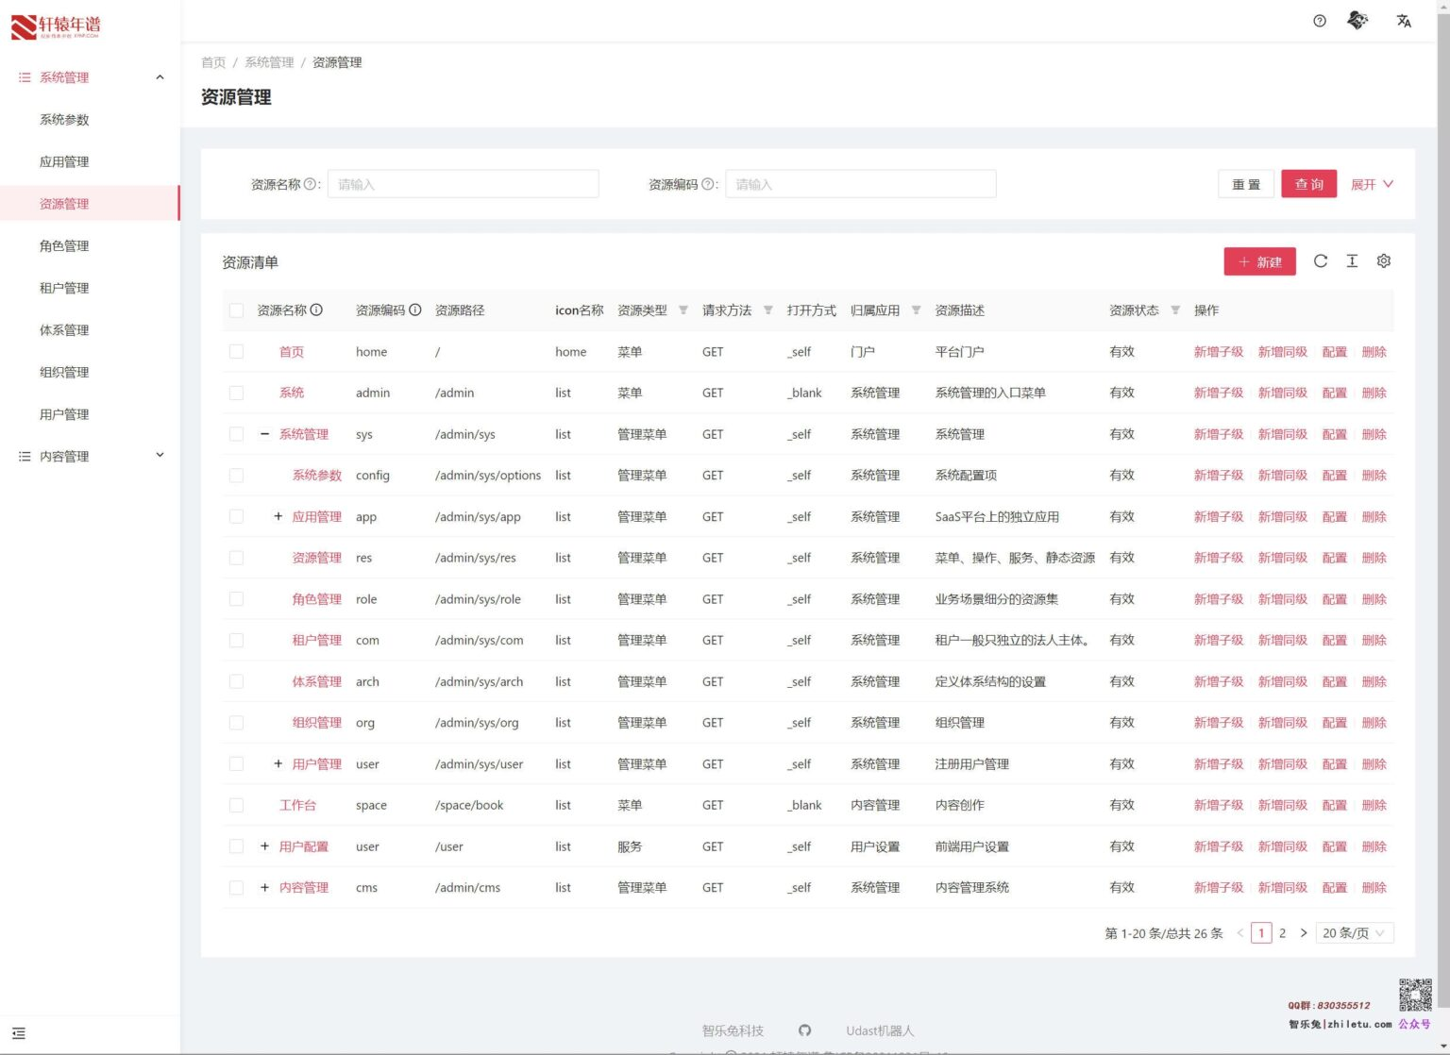Focus the 资源编码 search input
This screenshot has height=1055, width=1450.
[861, 184]
